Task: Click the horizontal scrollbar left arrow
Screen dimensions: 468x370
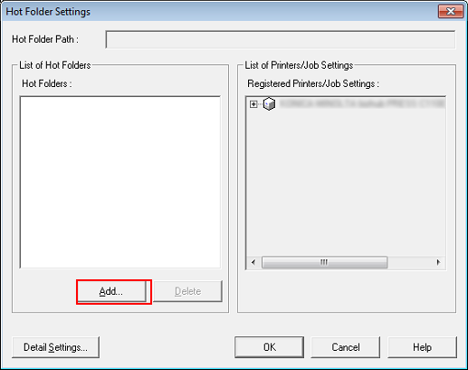Action: [x=253, y=262]
